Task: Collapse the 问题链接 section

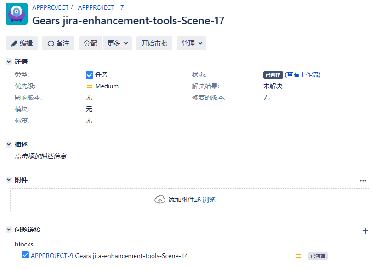Action: point(9,229)
